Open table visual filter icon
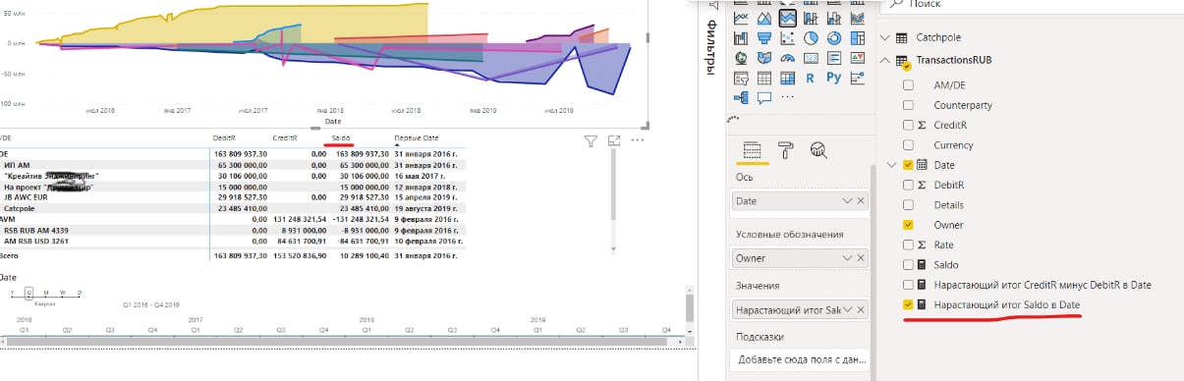This screenshot has width=1184, height=381. [591, 141]
